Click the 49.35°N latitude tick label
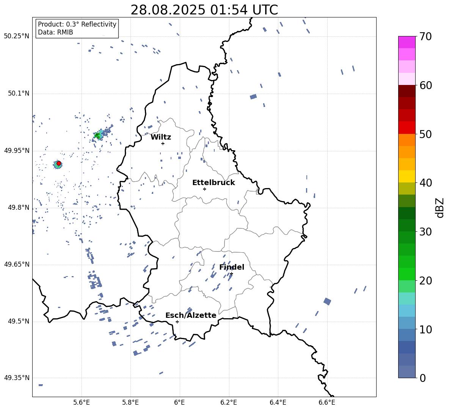 click(16, 378)
